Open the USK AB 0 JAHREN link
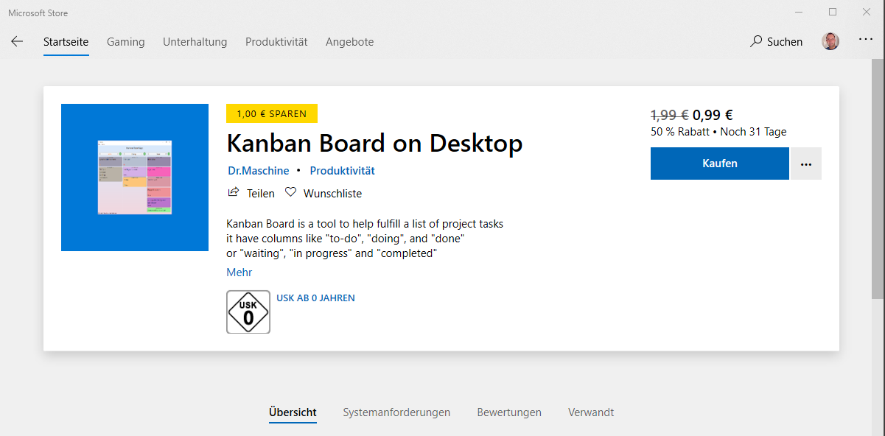This screenshot has height=436, width=885. pos(315,298)
